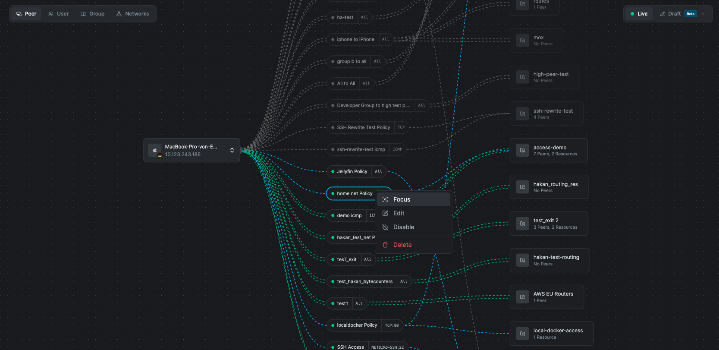The width and height of the screenshot is (719, 350).
Task: Click the Beta badge next to Draft
Action: [691, 14]
